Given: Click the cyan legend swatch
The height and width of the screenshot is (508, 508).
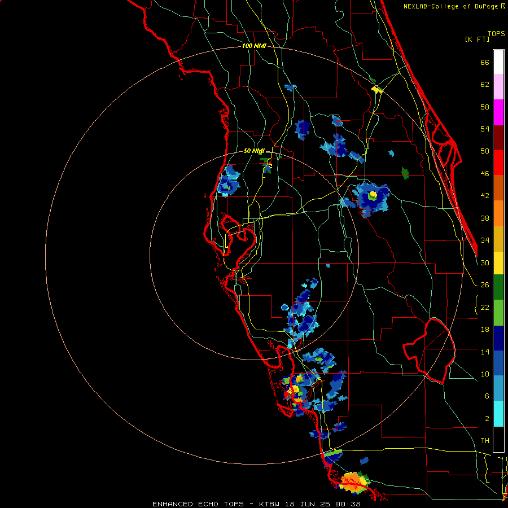Looking at the screenshot, I should 498,414.
